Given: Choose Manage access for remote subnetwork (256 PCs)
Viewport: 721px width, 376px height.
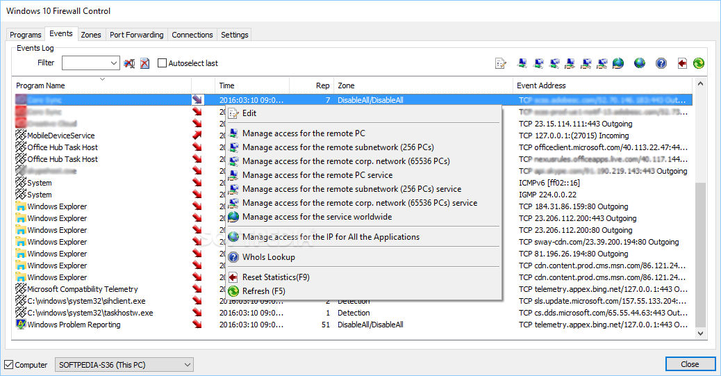Looking at the screenshot, I should click(x=364, y=147).
